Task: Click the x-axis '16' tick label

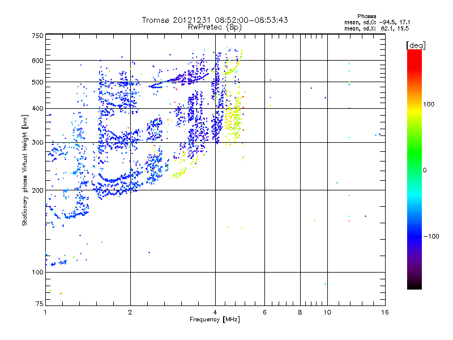Action: coord(385,312)
